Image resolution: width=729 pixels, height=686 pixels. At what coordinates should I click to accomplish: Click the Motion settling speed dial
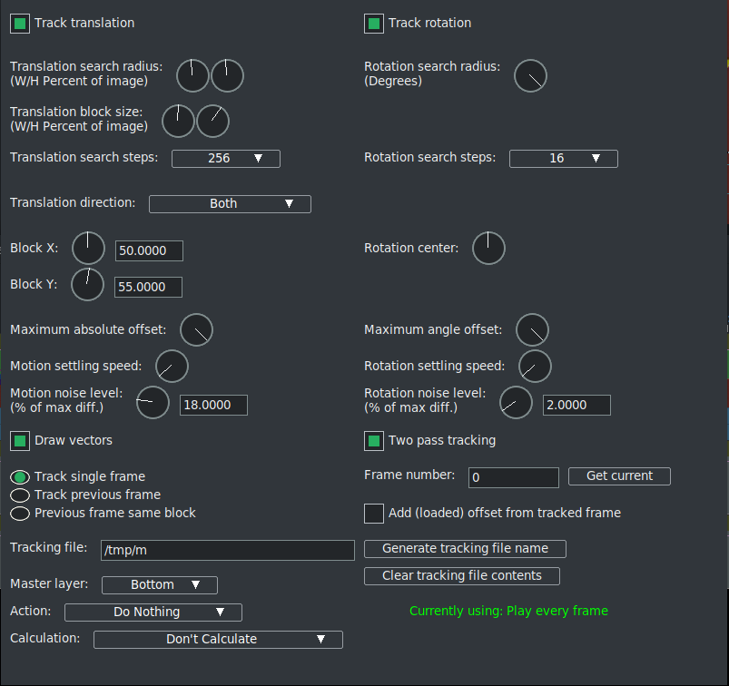[172, 367]
